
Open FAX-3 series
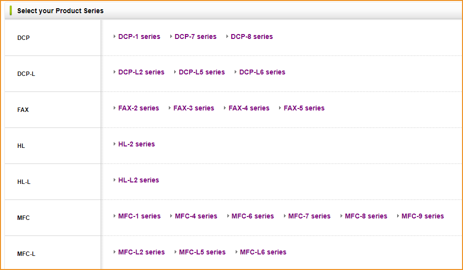click(194, 108)
